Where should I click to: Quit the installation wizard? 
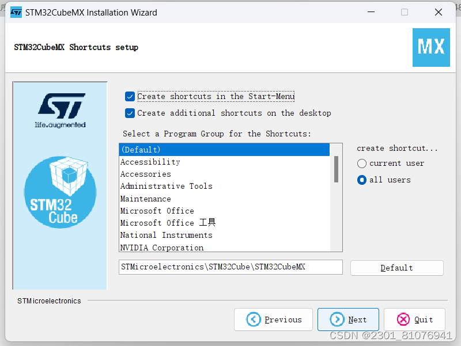click(x=414, y=320)
